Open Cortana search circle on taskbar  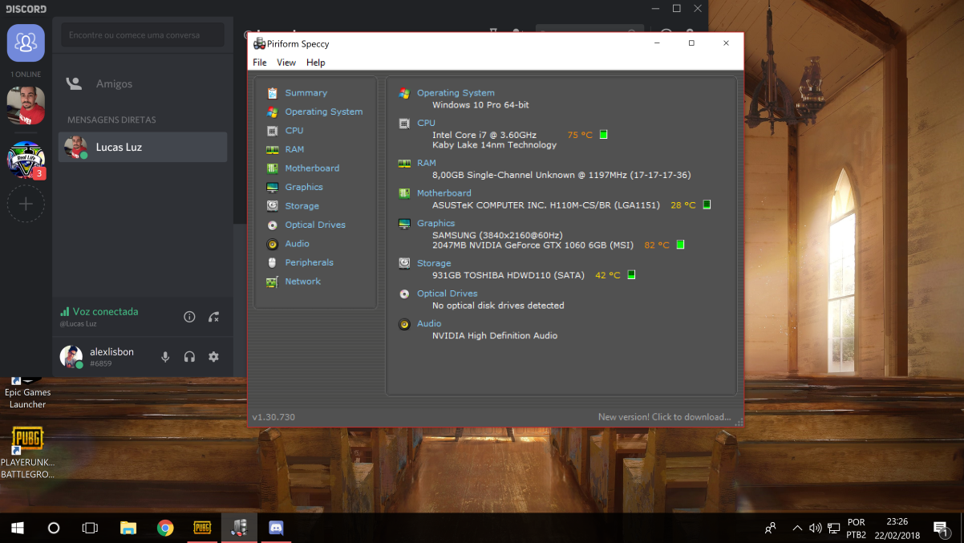pos(54,528)
